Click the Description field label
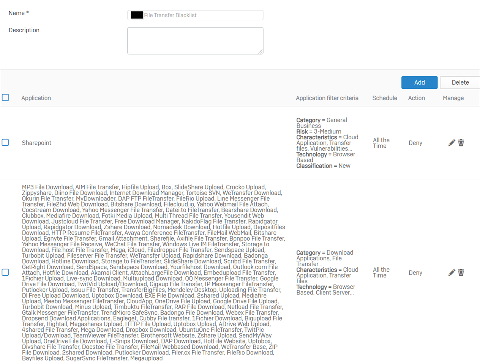This screenshot has width=480, height=364. (24, 30)
